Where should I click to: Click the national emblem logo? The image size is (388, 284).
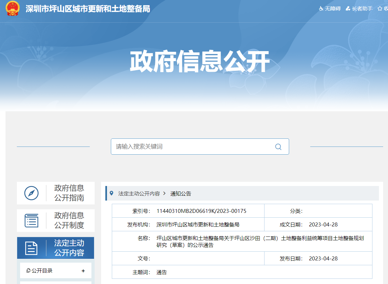coord(13,8)
